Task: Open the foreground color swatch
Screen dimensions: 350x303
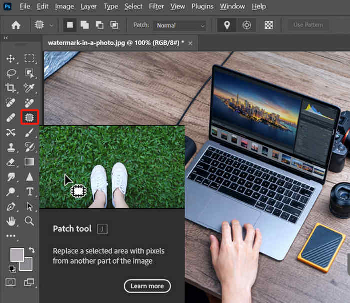Action: point(17,254)
